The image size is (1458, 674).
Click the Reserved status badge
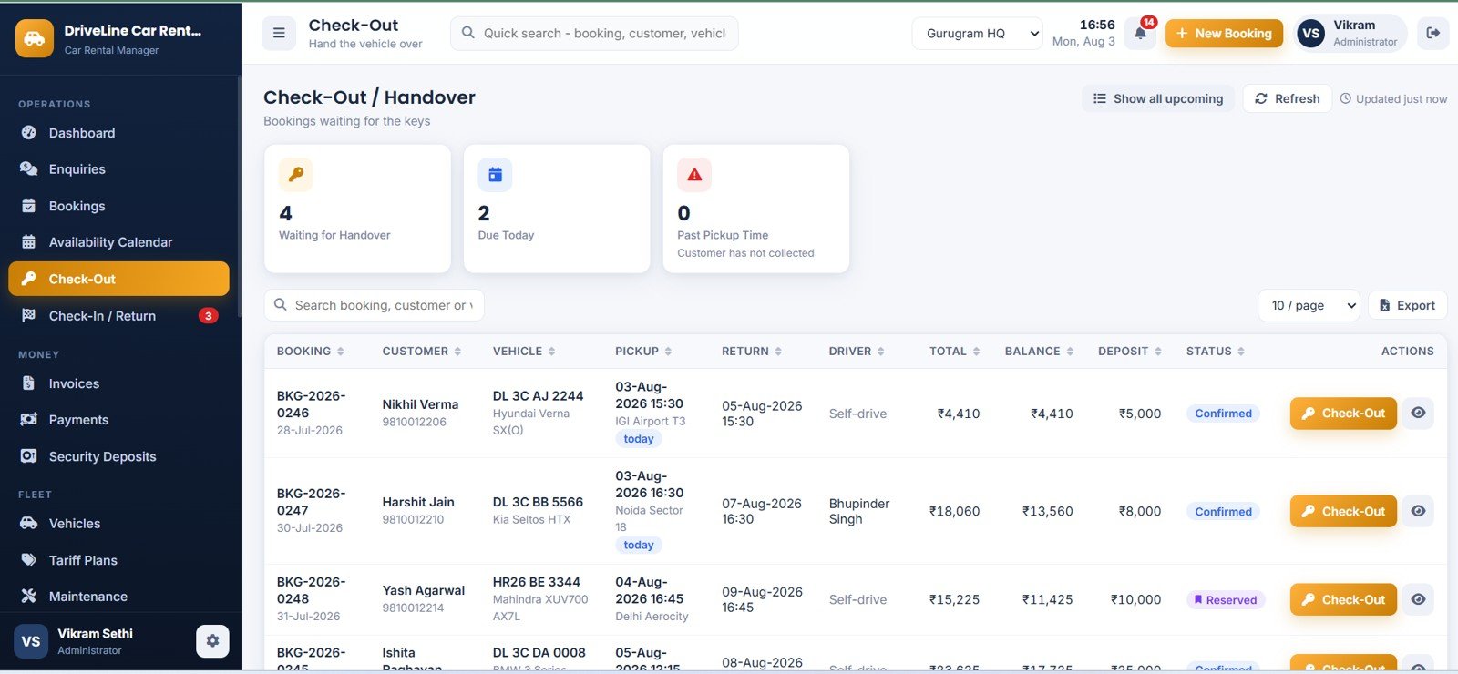click(1225, 600)
